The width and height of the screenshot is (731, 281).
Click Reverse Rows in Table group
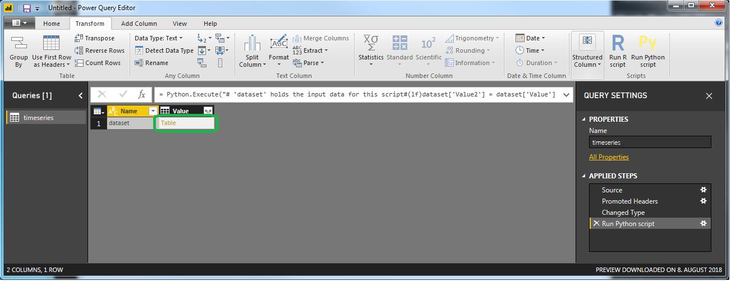coord(99,50)
